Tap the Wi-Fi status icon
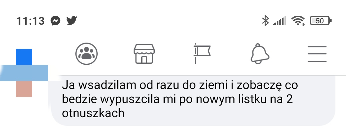 pyautogui.click(x=298, y=21)
